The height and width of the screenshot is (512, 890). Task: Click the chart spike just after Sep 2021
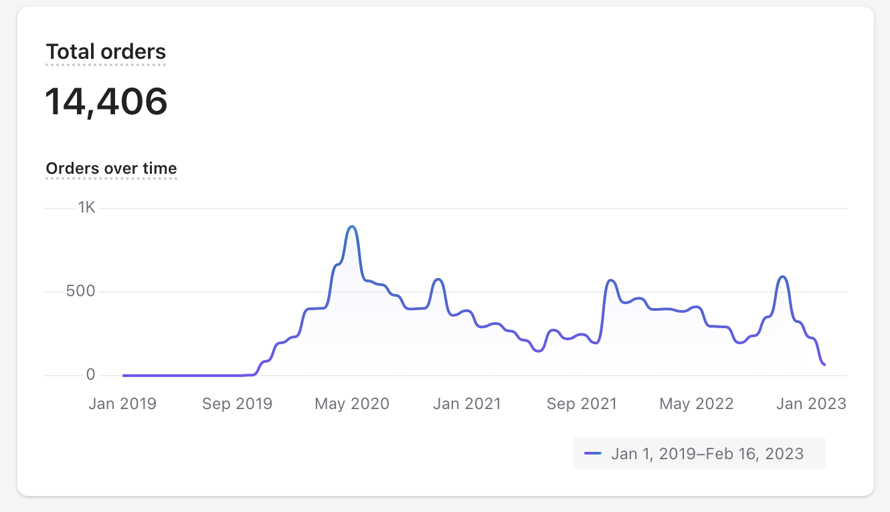pos(611,281)
